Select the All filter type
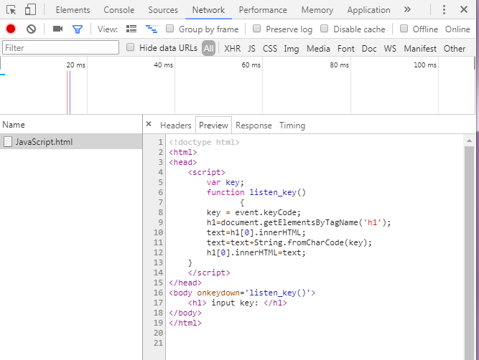Screen dimensions: 479x360 point(209,48)
